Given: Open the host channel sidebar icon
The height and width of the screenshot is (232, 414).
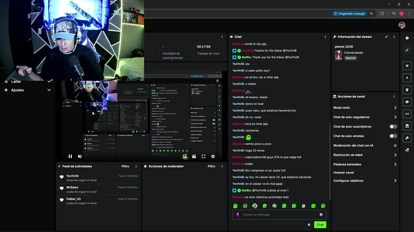Looking at the screenshot, I should coord(407,126).
